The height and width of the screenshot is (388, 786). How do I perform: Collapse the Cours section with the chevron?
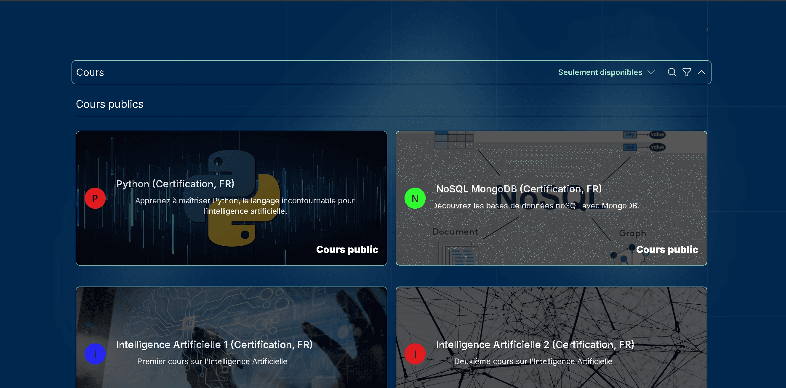pos(701,72)
